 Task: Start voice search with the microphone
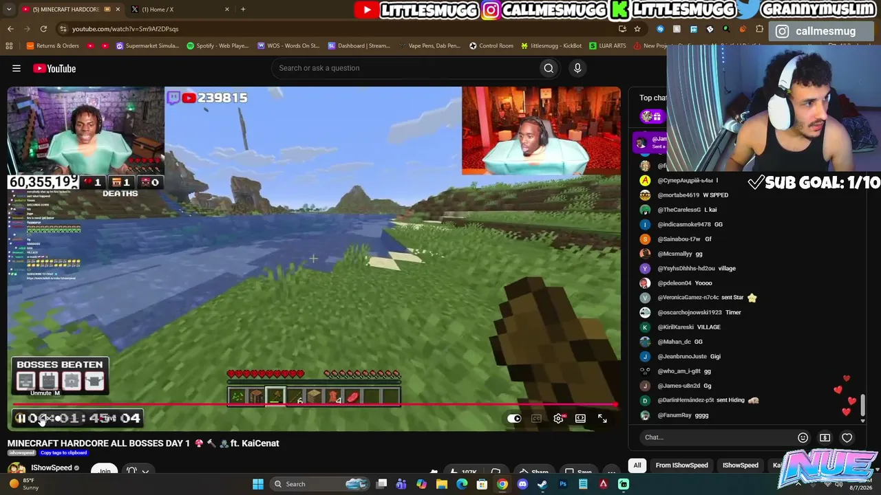tap(577, 68)
